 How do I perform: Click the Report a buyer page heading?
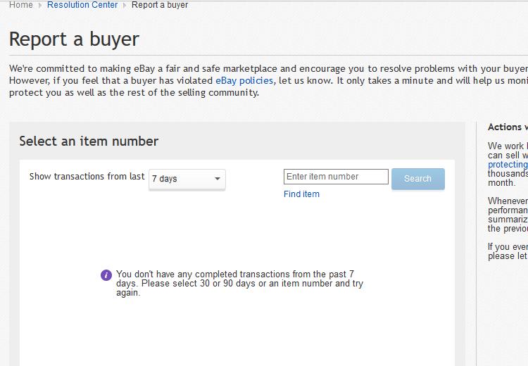click(74, 39)
